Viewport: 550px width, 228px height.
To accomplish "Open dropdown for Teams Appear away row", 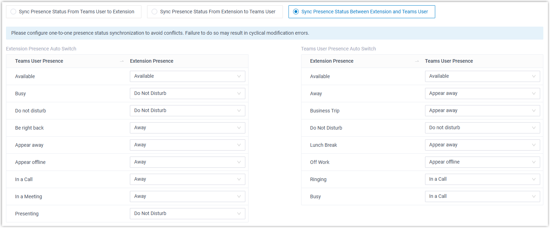I will pos(187,145).
